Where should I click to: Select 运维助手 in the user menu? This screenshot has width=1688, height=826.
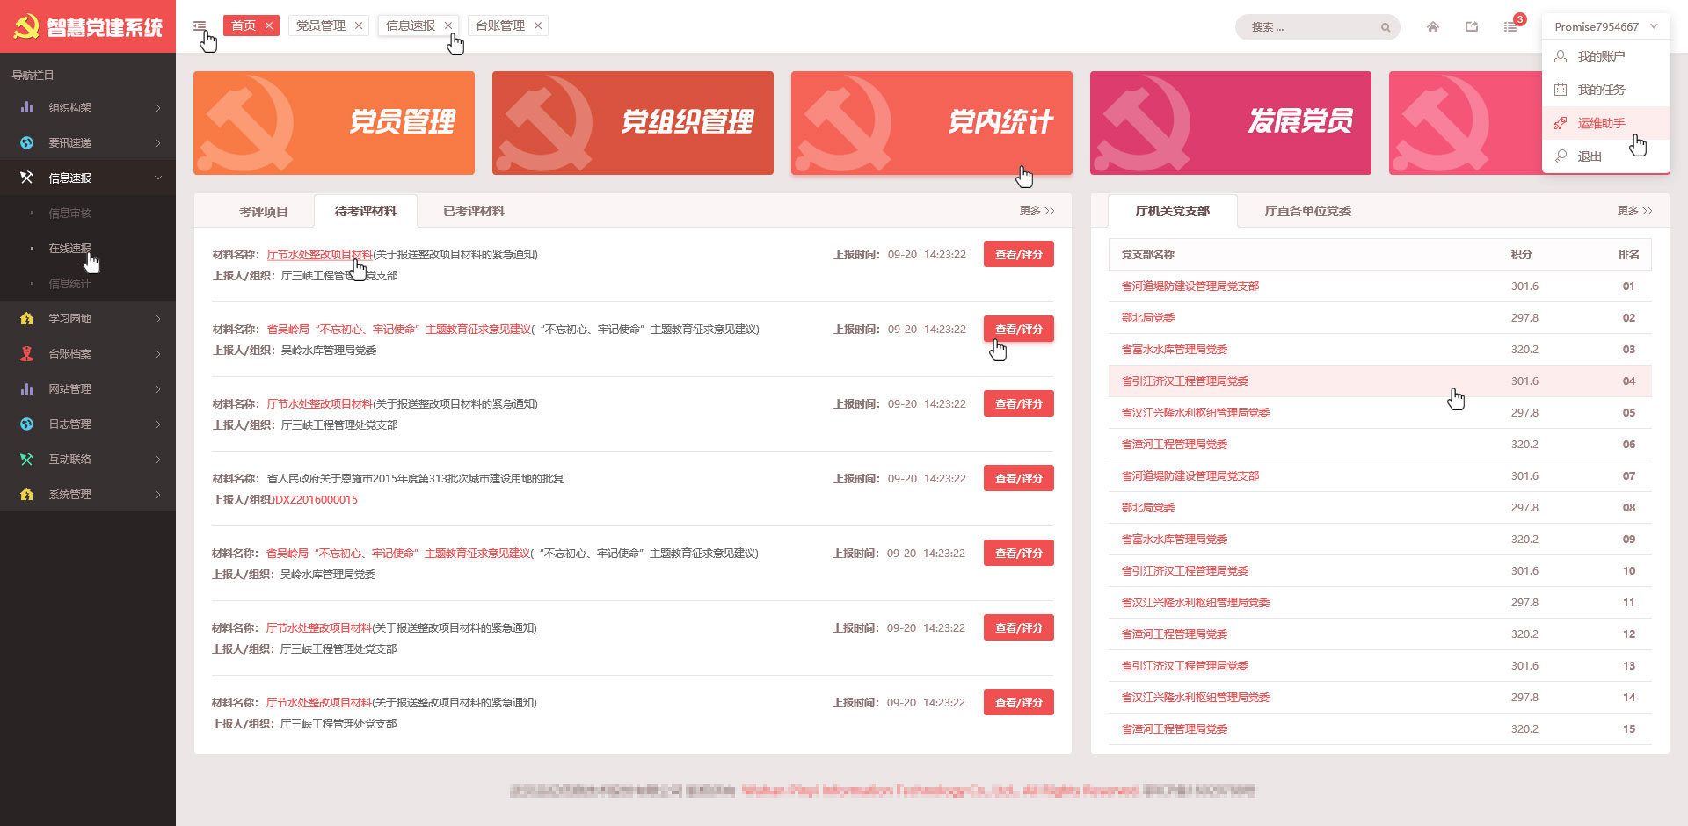click(x=1601, y=123)
